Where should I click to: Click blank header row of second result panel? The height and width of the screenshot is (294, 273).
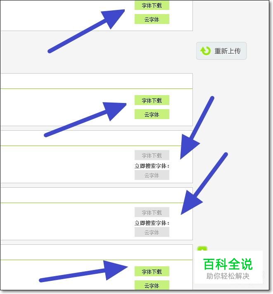[96, 81]
